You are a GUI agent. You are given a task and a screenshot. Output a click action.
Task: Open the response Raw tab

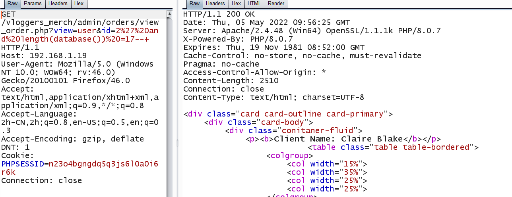click(194, 4)
